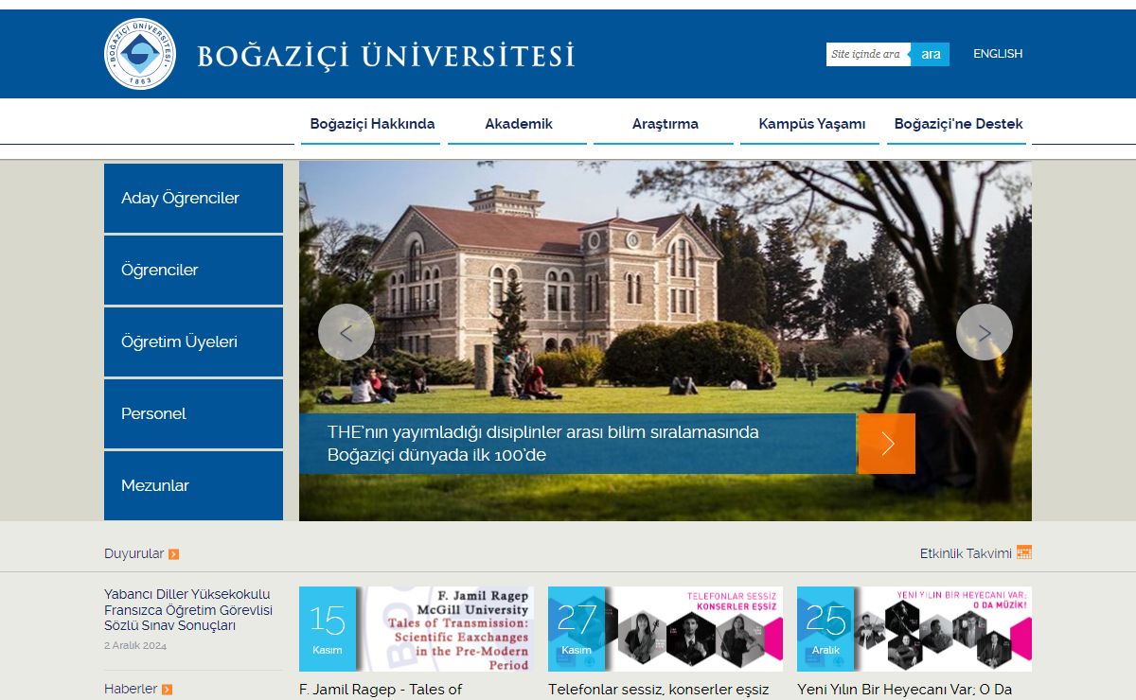Open Duyurular announcements link

click(x=133, y=553)
